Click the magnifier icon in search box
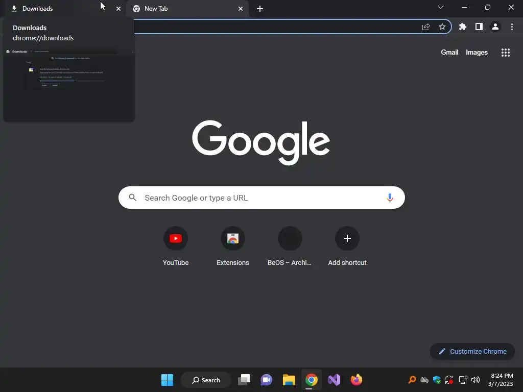 [133, 198]
